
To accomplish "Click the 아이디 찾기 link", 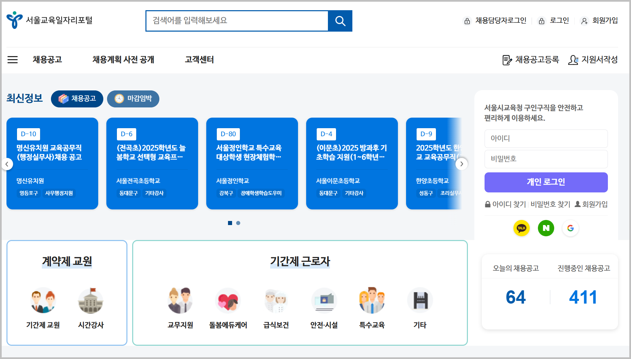I will pyautogui.click(x=505, y=204).
